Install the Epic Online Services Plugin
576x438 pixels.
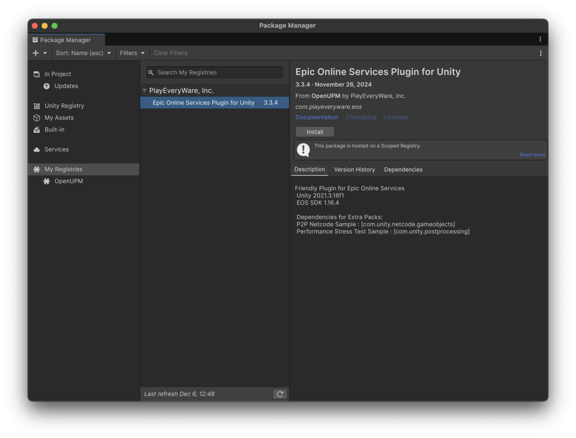click(314, 131)
